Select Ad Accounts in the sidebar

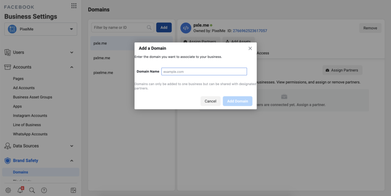tap(24, 88)
